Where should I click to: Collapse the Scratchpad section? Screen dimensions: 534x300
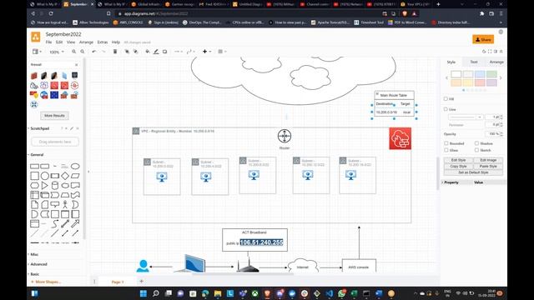pos(40,128)
